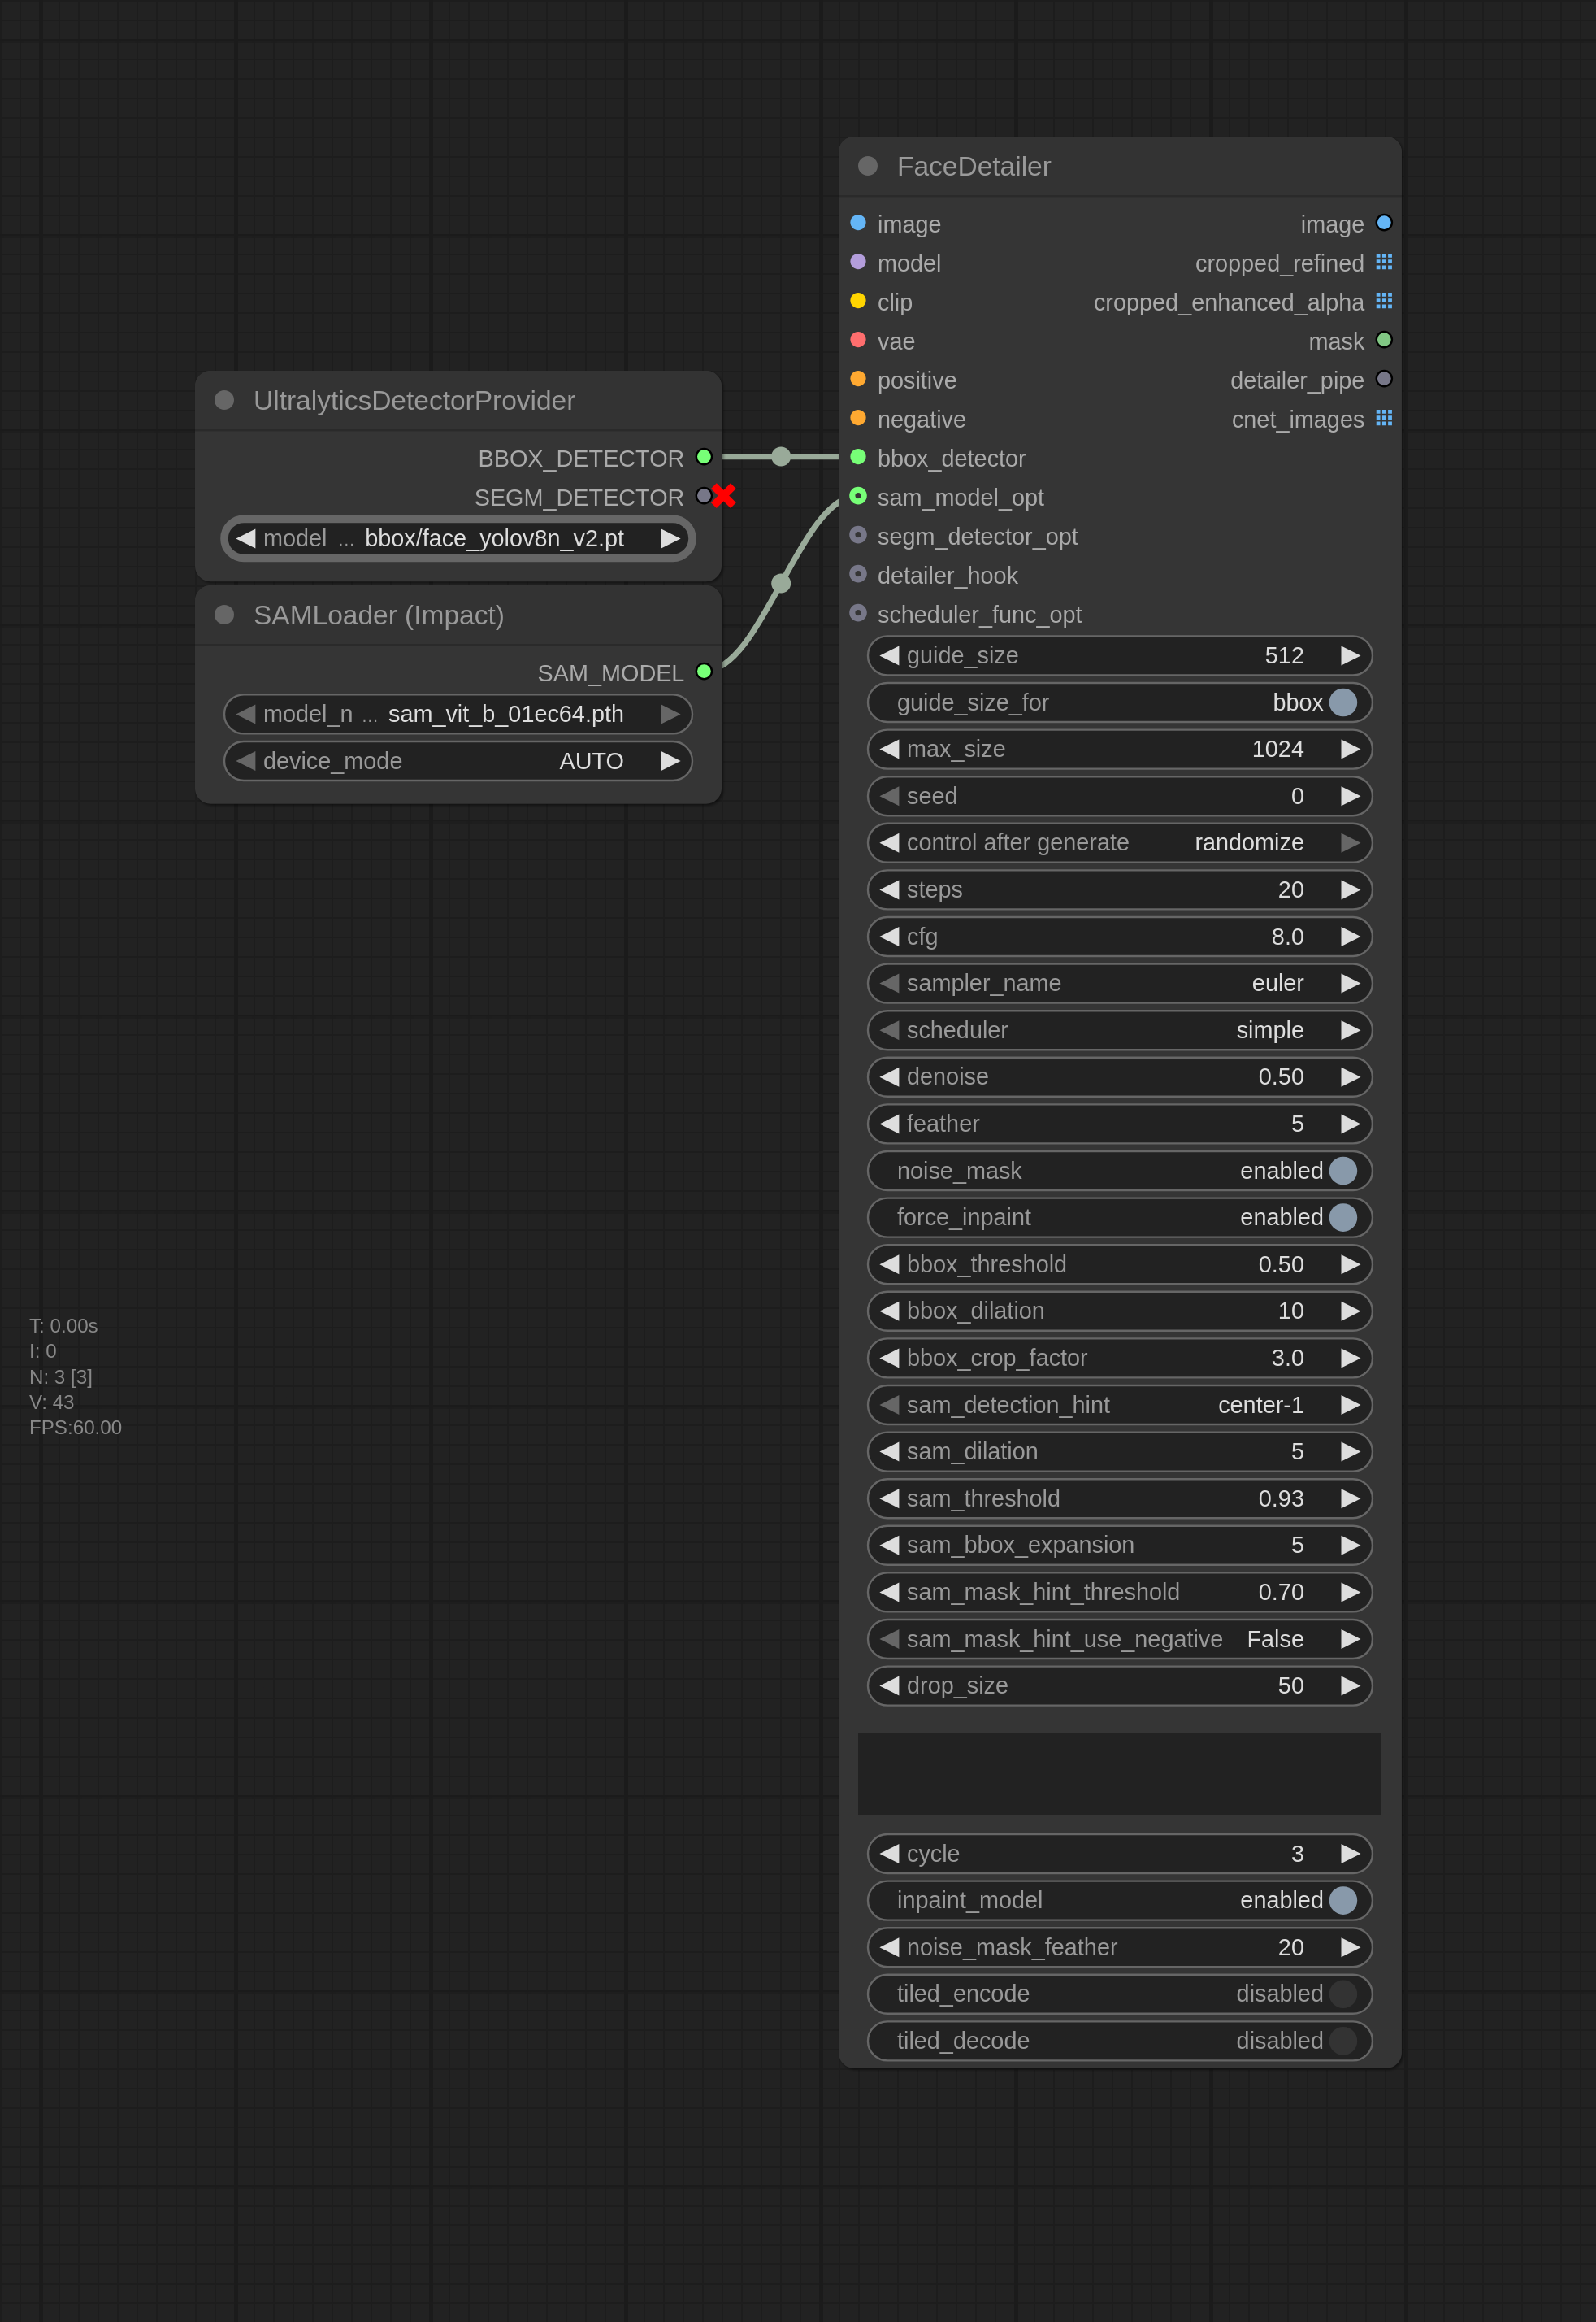Image resolution: width=1596 pixels, height=2322 pixels.
Task: Decrease cfg value with left arrow
Action: (889, 937)
